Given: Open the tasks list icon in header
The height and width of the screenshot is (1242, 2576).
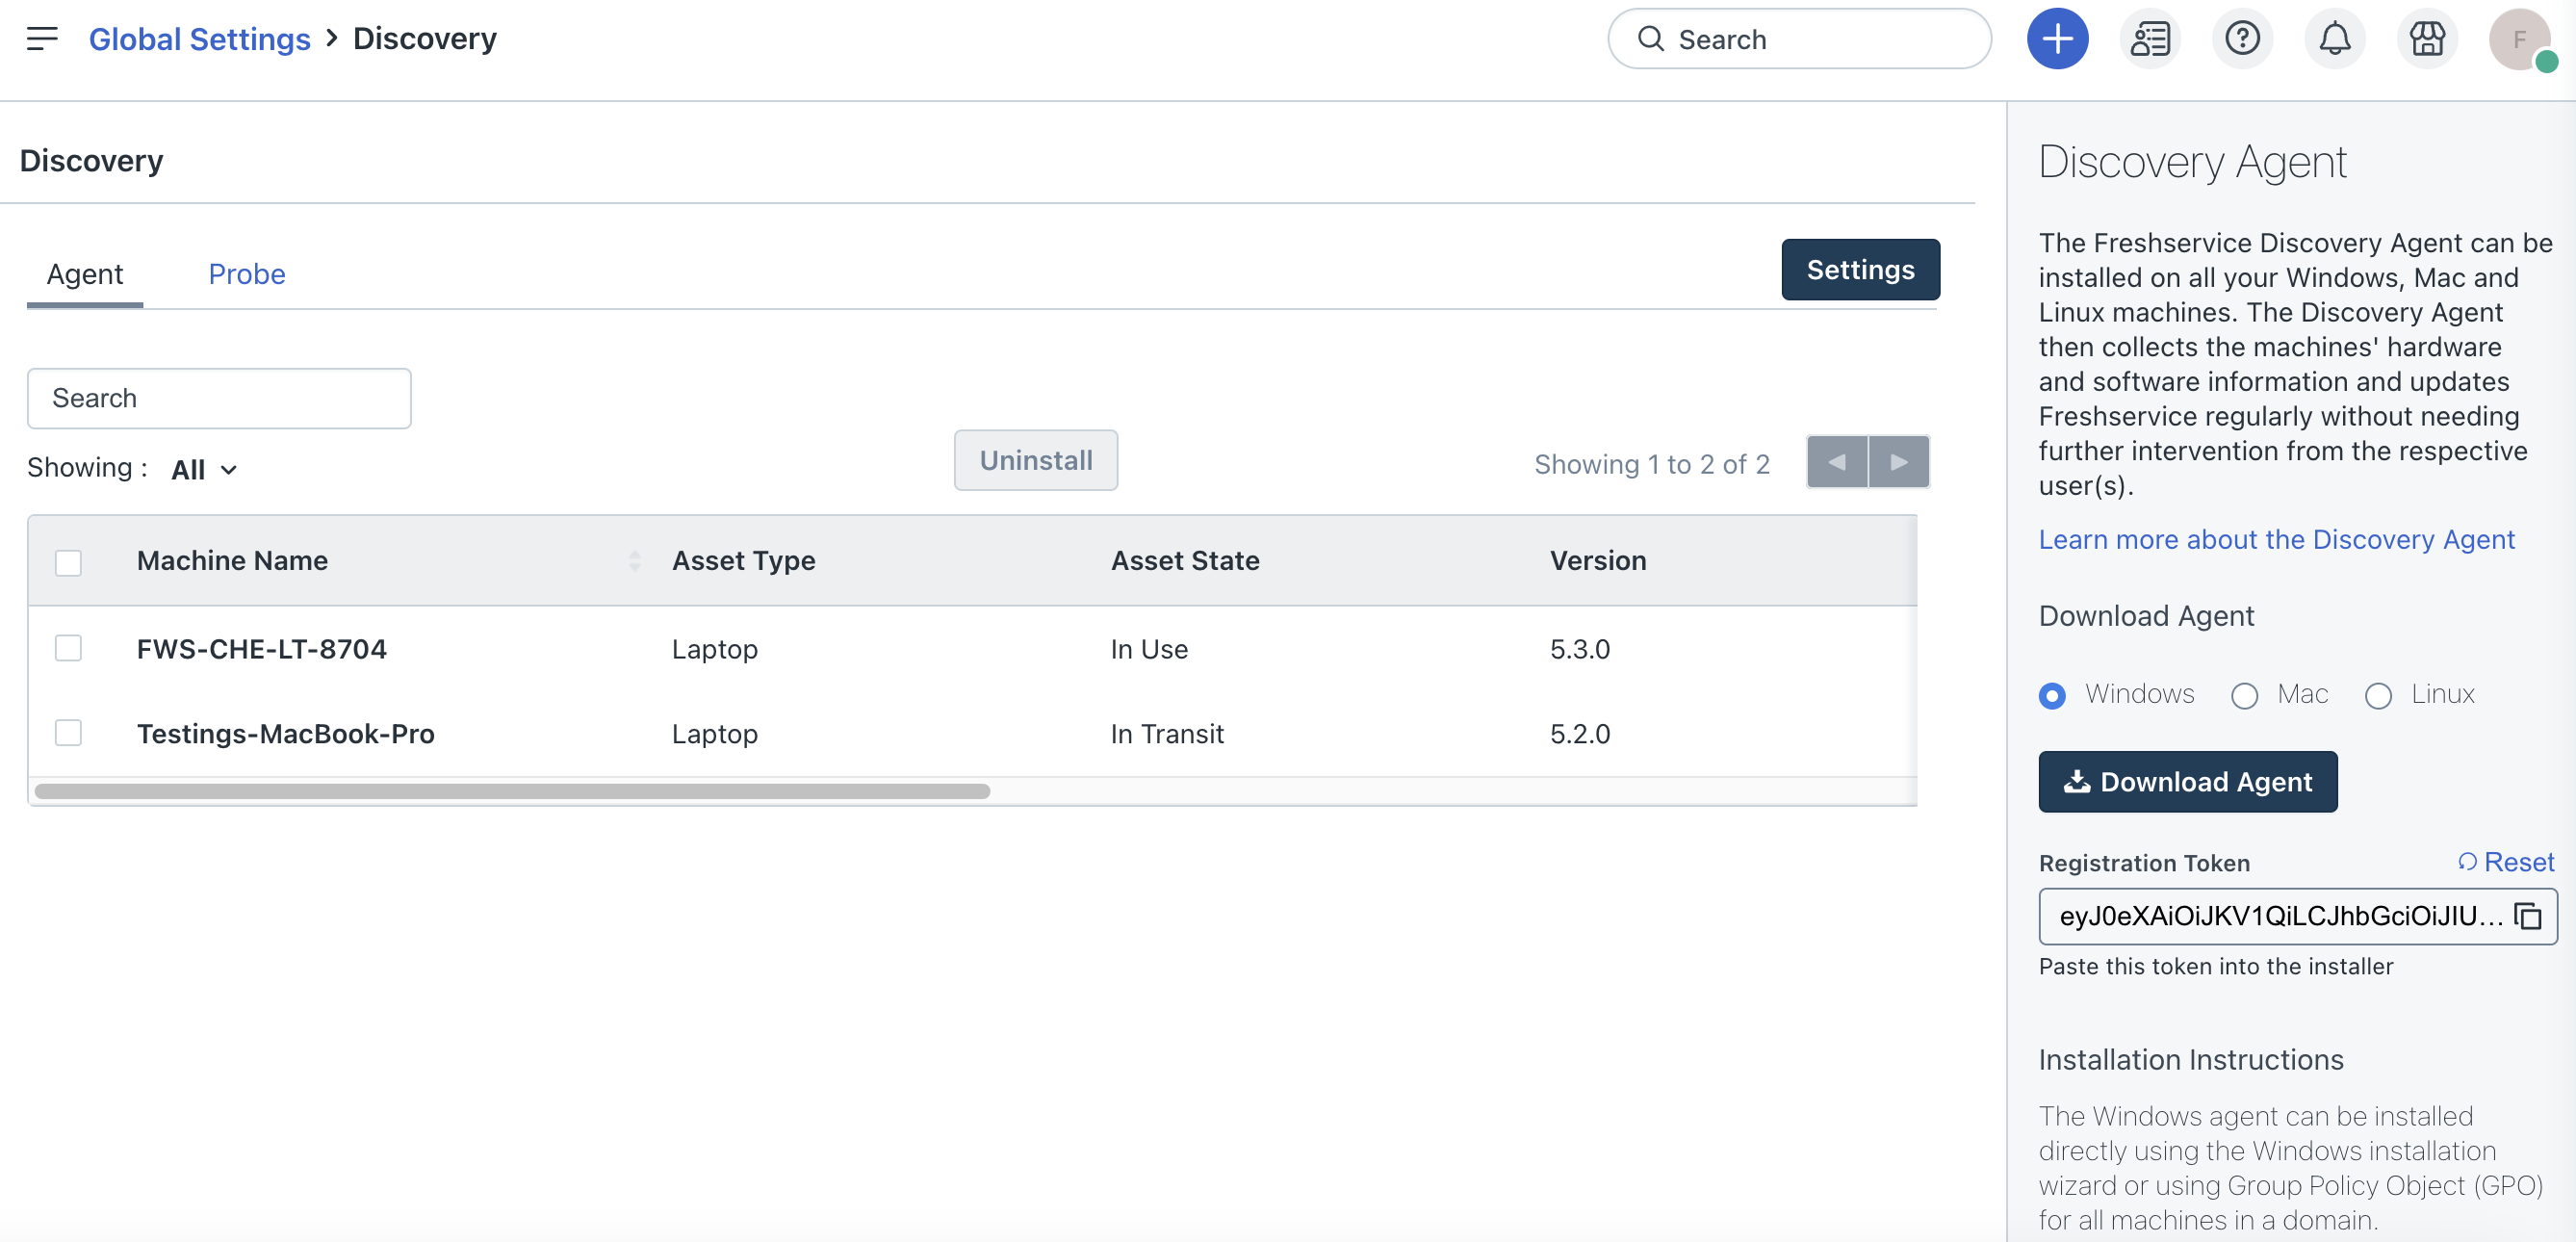Looking at the screenshot, I should coord(2150,39).
